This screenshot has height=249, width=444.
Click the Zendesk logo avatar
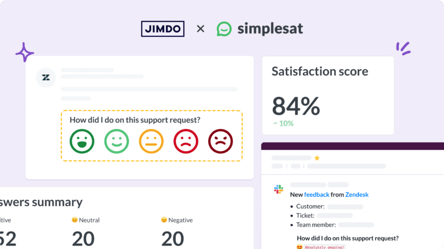click(x=46, y=77)
